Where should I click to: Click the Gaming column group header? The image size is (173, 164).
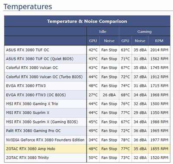click(x=144, y=32)
